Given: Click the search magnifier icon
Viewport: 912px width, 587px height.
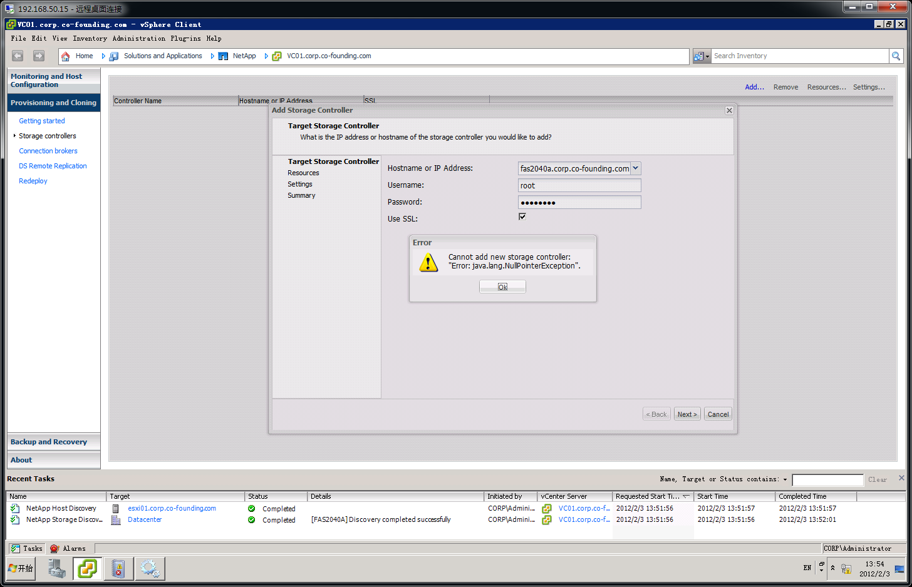Looking at the screenshot, I should tap(896, 56).
